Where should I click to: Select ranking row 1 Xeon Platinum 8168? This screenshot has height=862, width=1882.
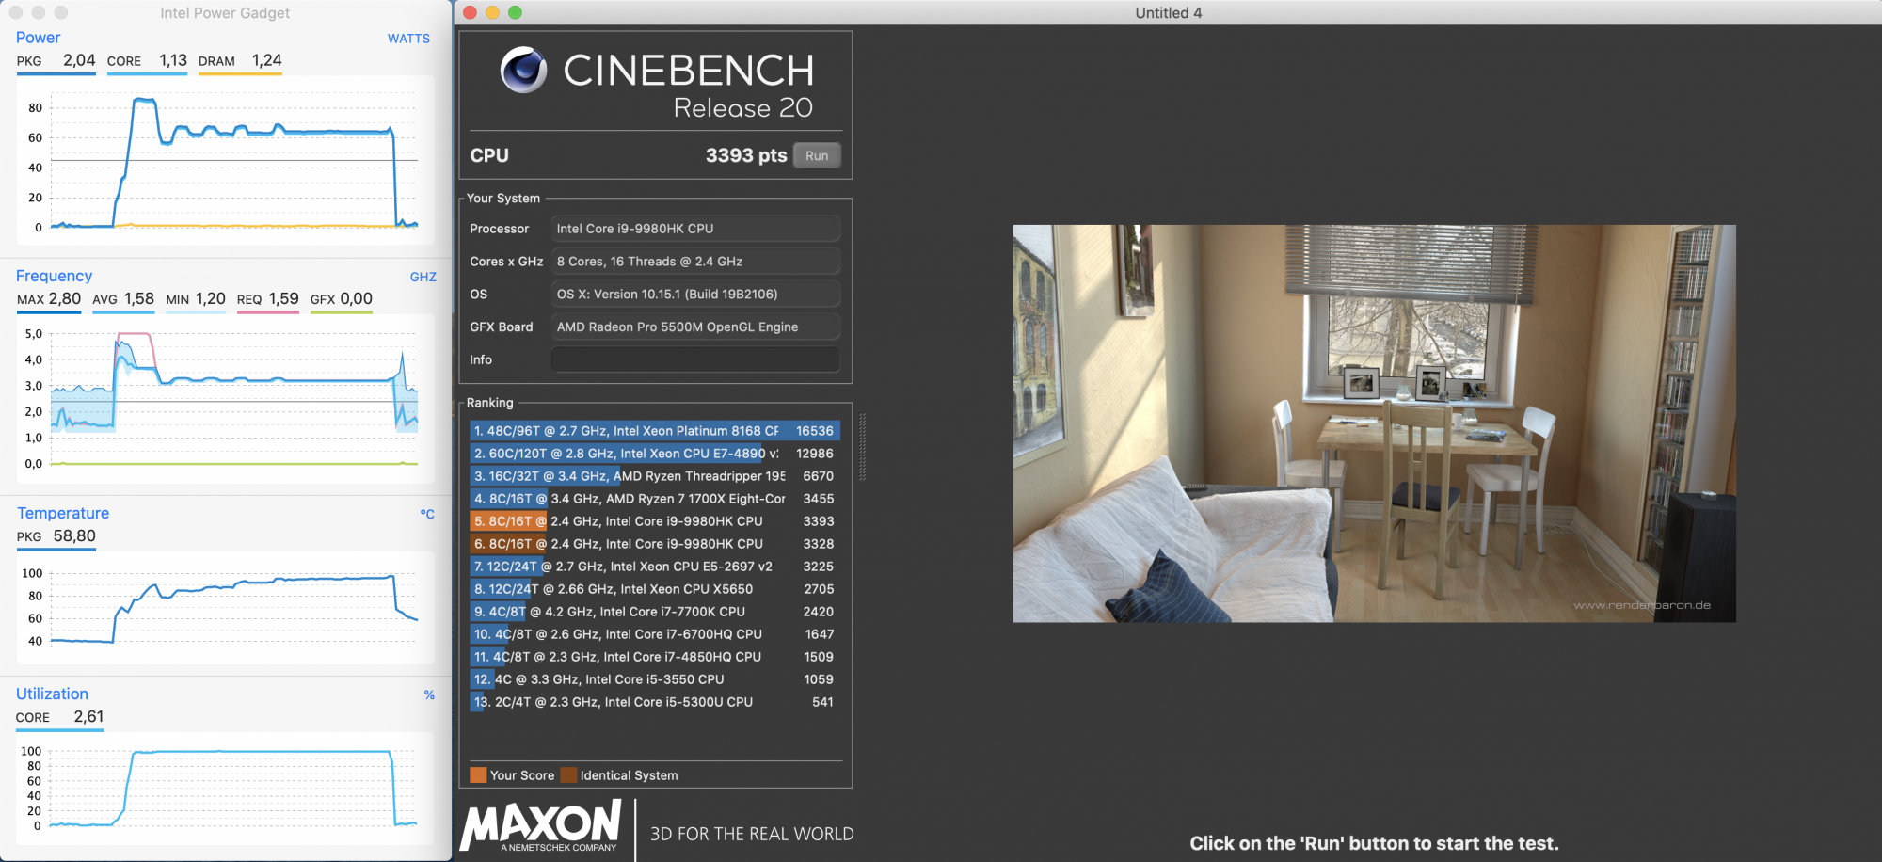655,431
